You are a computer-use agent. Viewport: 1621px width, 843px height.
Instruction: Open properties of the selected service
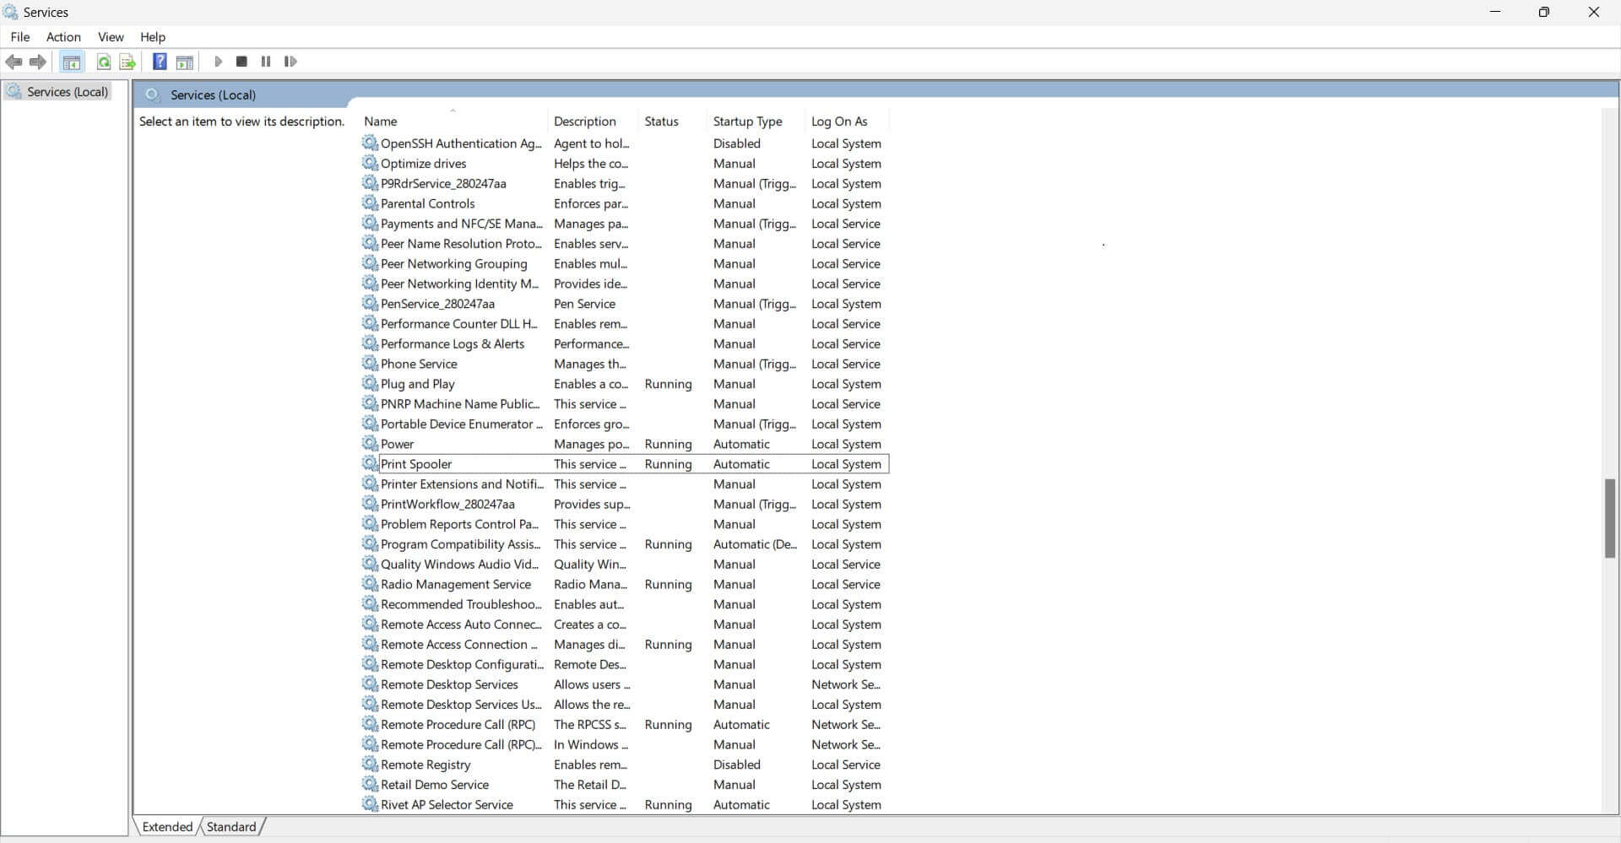(x=184, y=62)
